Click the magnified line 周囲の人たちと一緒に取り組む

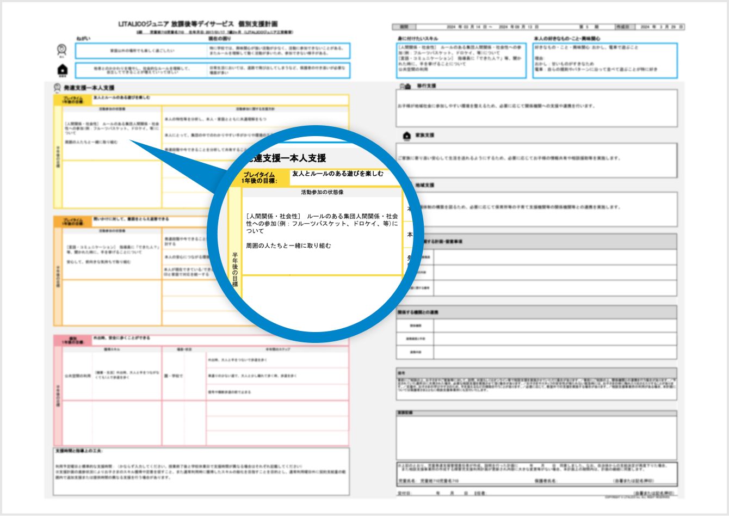[x=288, y=245]
